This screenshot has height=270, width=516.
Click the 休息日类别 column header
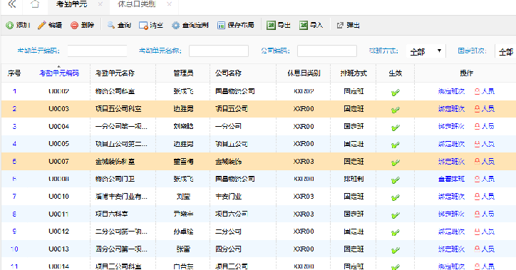(x=304, y=73)
